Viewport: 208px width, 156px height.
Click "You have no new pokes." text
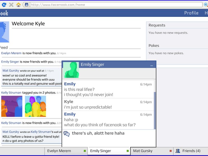click(x=166, y=53)
